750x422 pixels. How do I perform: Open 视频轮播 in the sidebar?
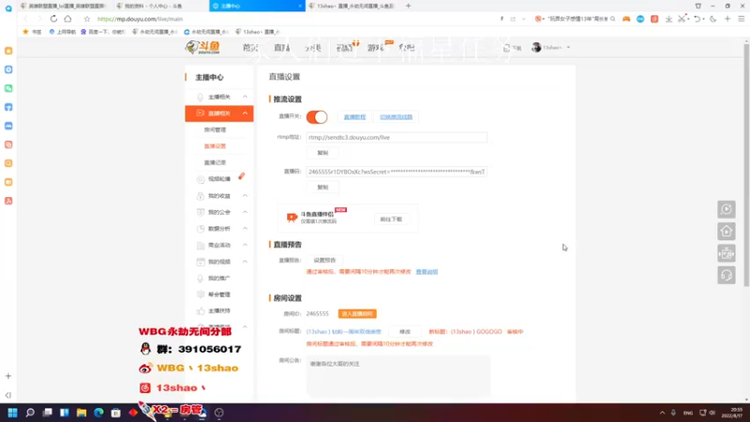(x=219, y=179)
